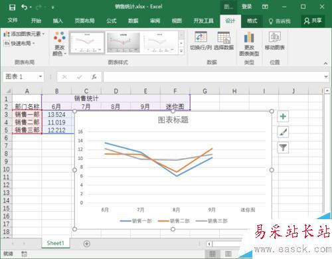The height and width of the screenshot is (259, 332).
Task: Switch to the 插入 tab
Action: (x=58, y=21)
